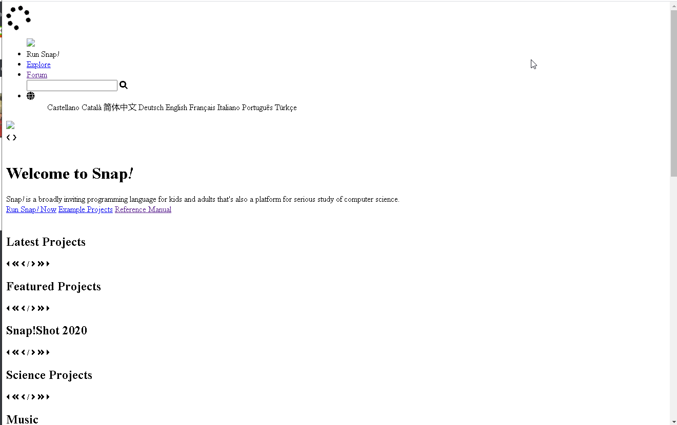Click the vertical page scrollbar thumb
677x425 pixels.
(673, 93)
